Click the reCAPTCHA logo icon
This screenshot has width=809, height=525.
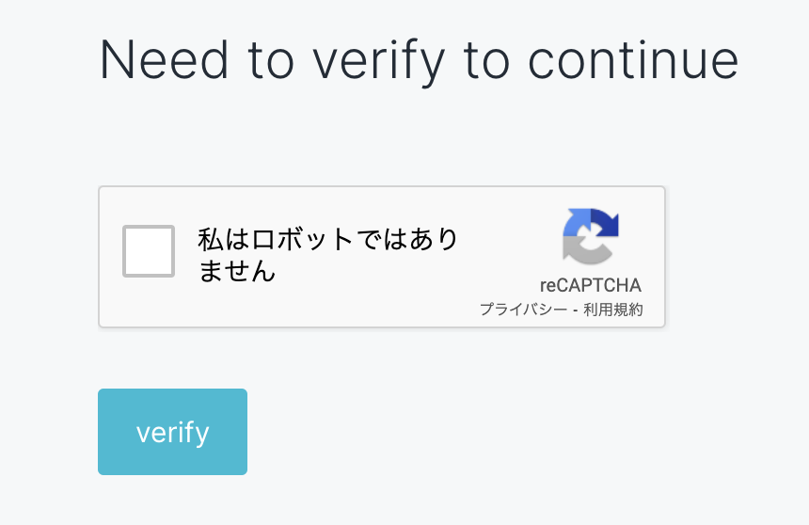(x=591, y=236)
